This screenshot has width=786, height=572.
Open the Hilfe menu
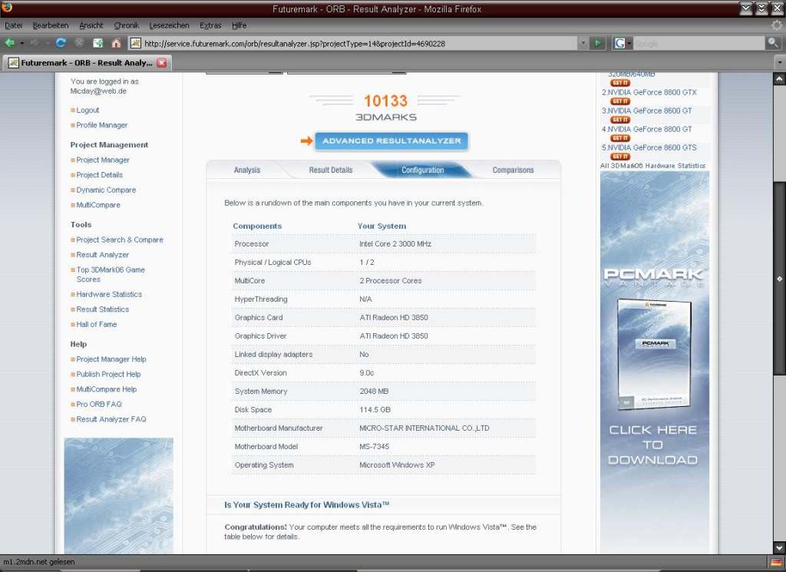click(x=239, y=25)
